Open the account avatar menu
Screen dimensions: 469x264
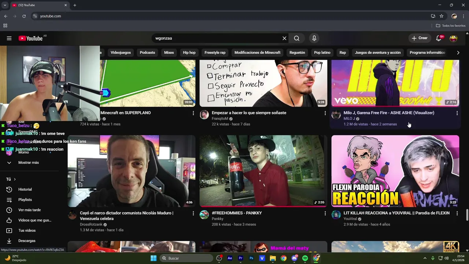coord(454,38)
